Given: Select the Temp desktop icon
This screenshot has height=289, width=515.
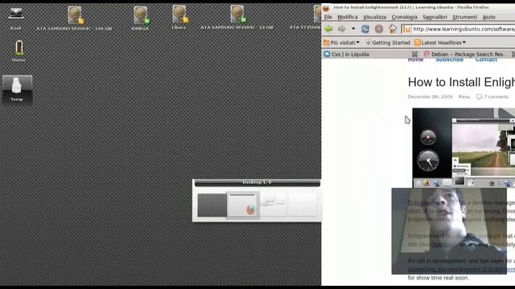Looking at the screenshot, I should click(17, 89).
